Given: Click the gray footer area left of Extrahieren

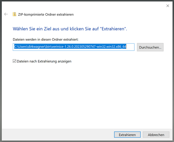Looking at the screenshot, I should (58, 134).
